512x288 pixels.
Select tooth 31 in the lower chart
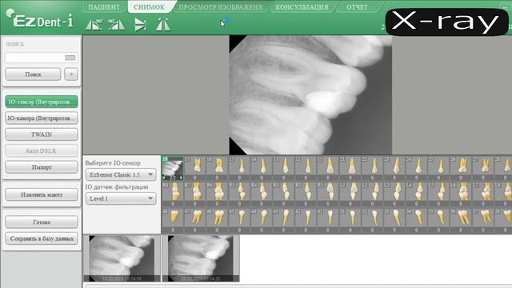[x=350, y=221]
